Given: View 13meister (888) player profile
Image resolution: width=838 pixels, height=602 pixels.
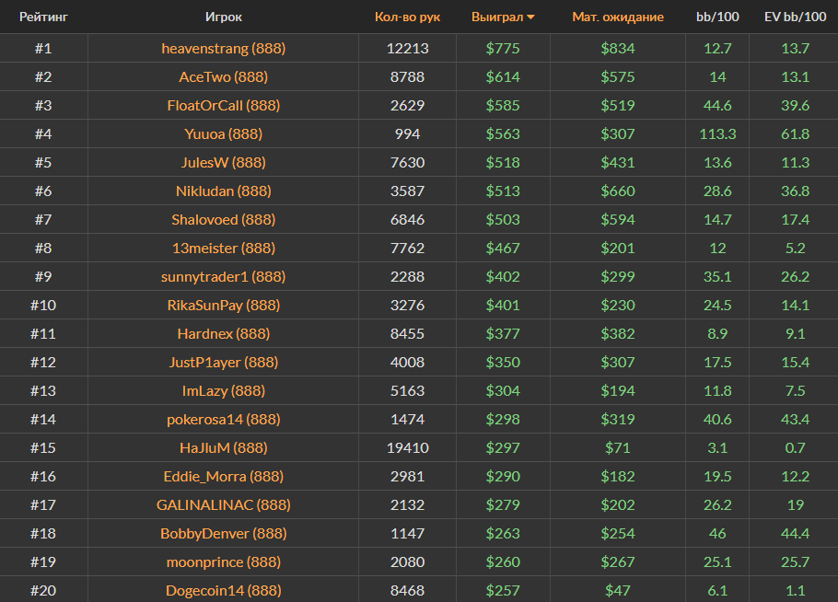Looking at the screenshot, I should click(223, 248).
